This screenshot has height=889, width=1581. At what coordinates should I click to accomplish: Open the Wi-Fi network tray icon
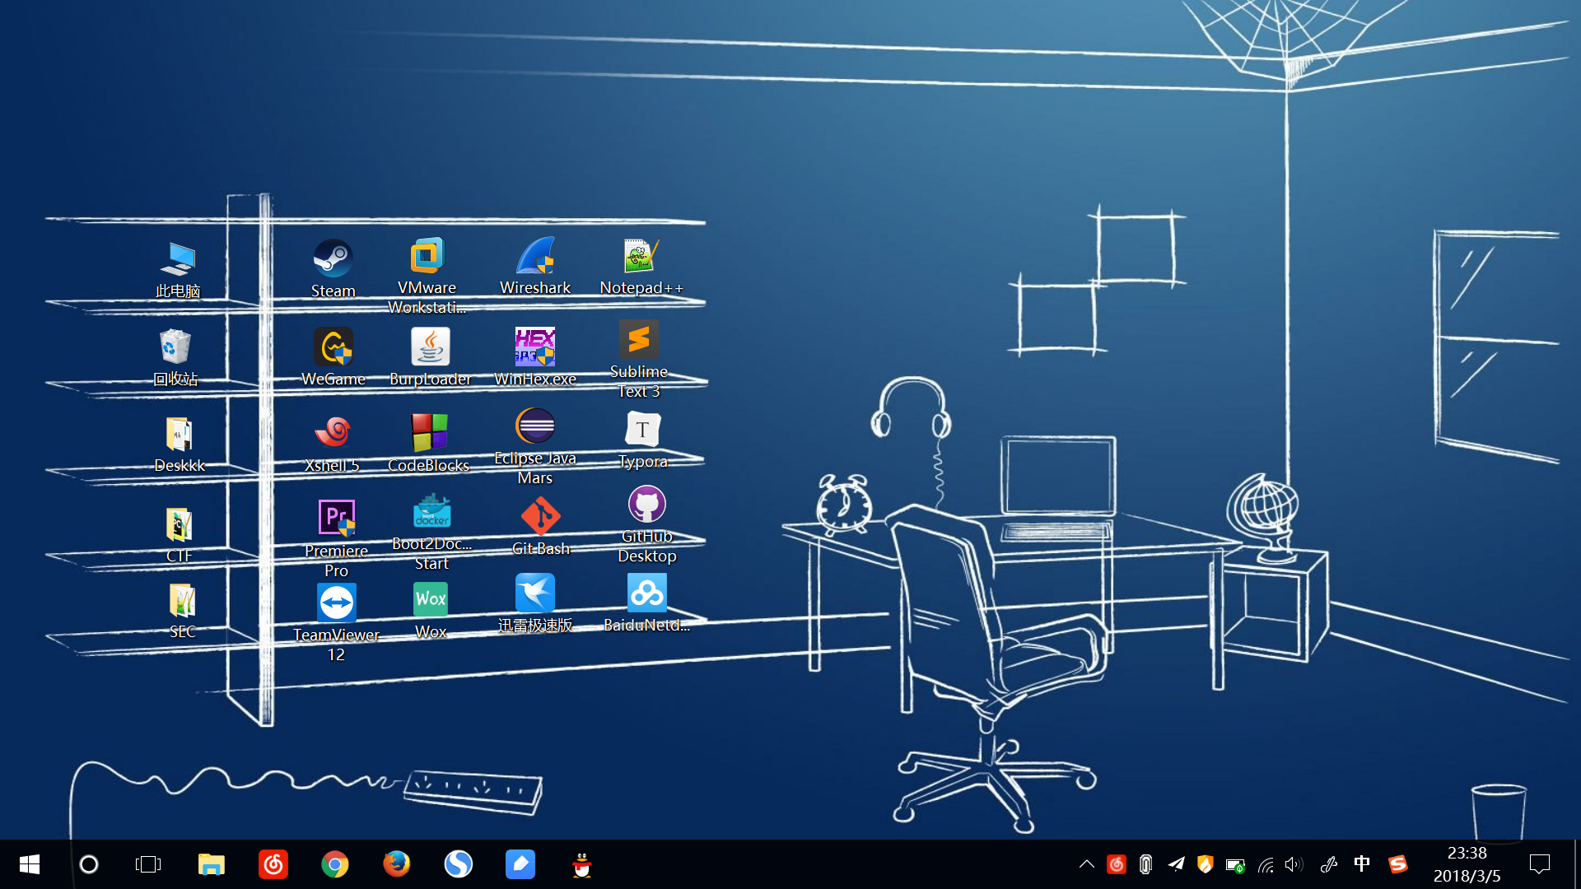pyautogui.click(x=1266, y=865)
